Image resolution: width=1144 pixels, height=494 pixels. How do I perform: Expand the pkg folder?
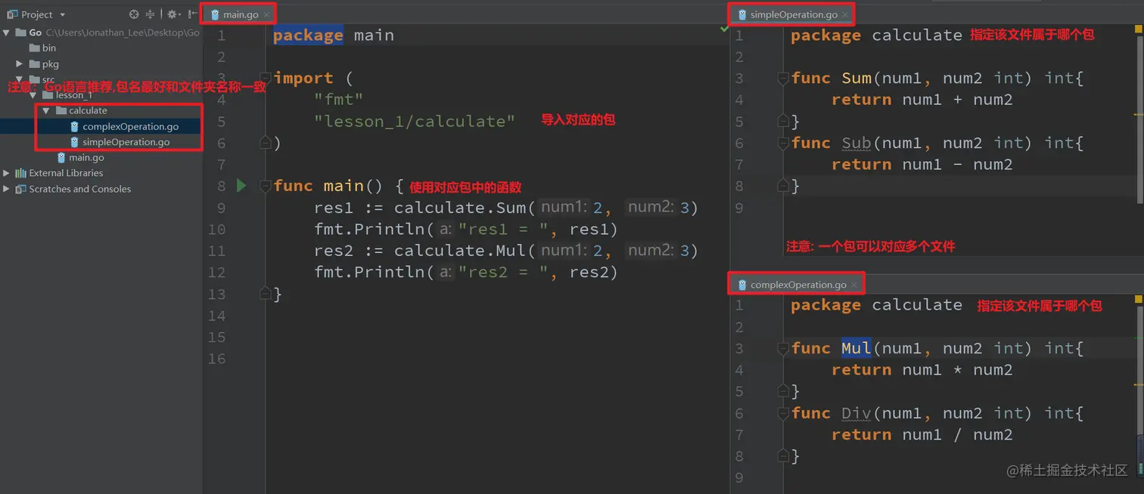click(20, 64)
